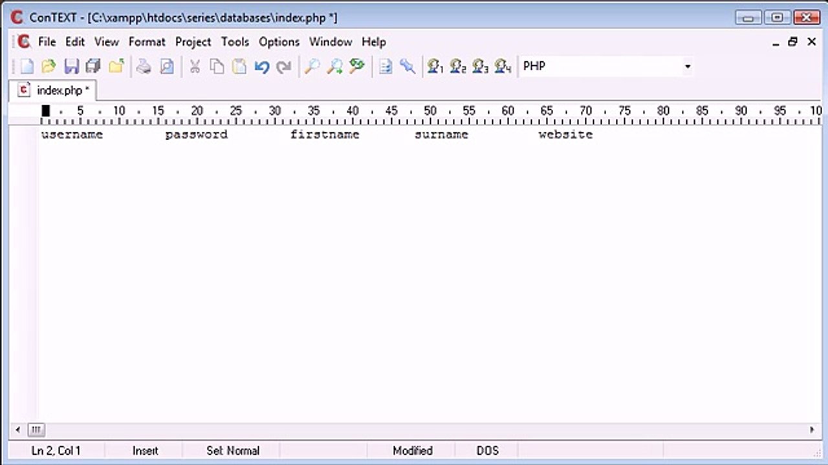This screenshot has height=465, width=828.
Task: Click the word 'surname' in editor
Action: 441,134
